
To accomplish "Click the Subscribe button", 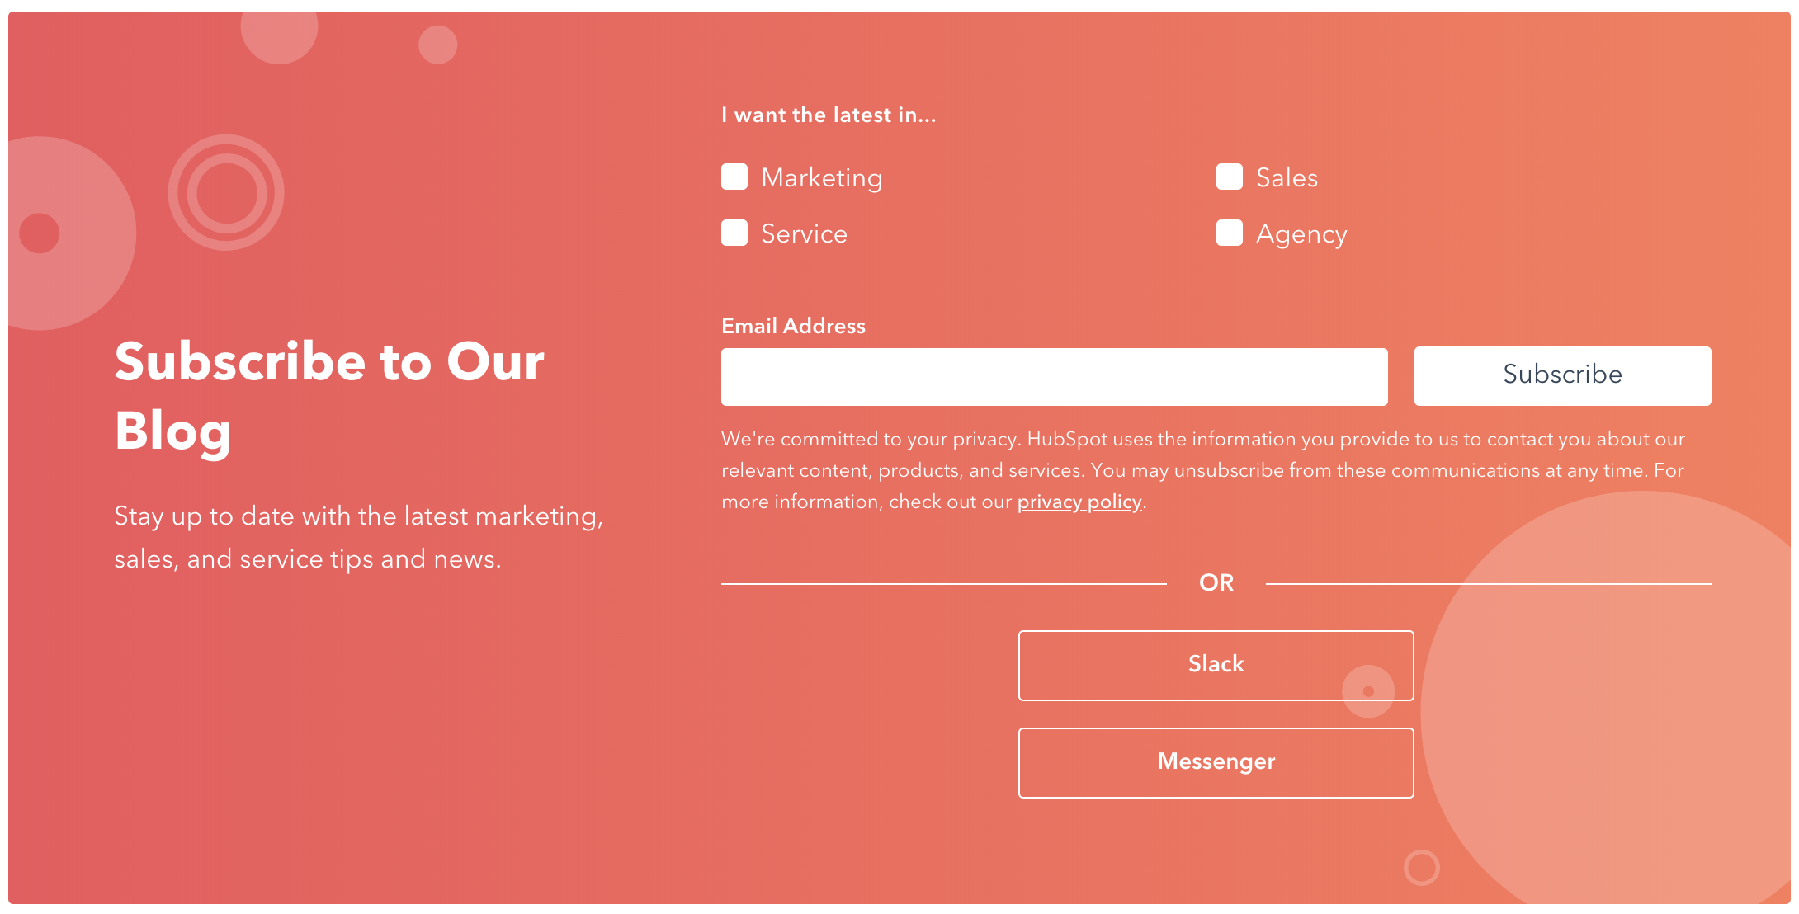I will [x=1562, y=375].
